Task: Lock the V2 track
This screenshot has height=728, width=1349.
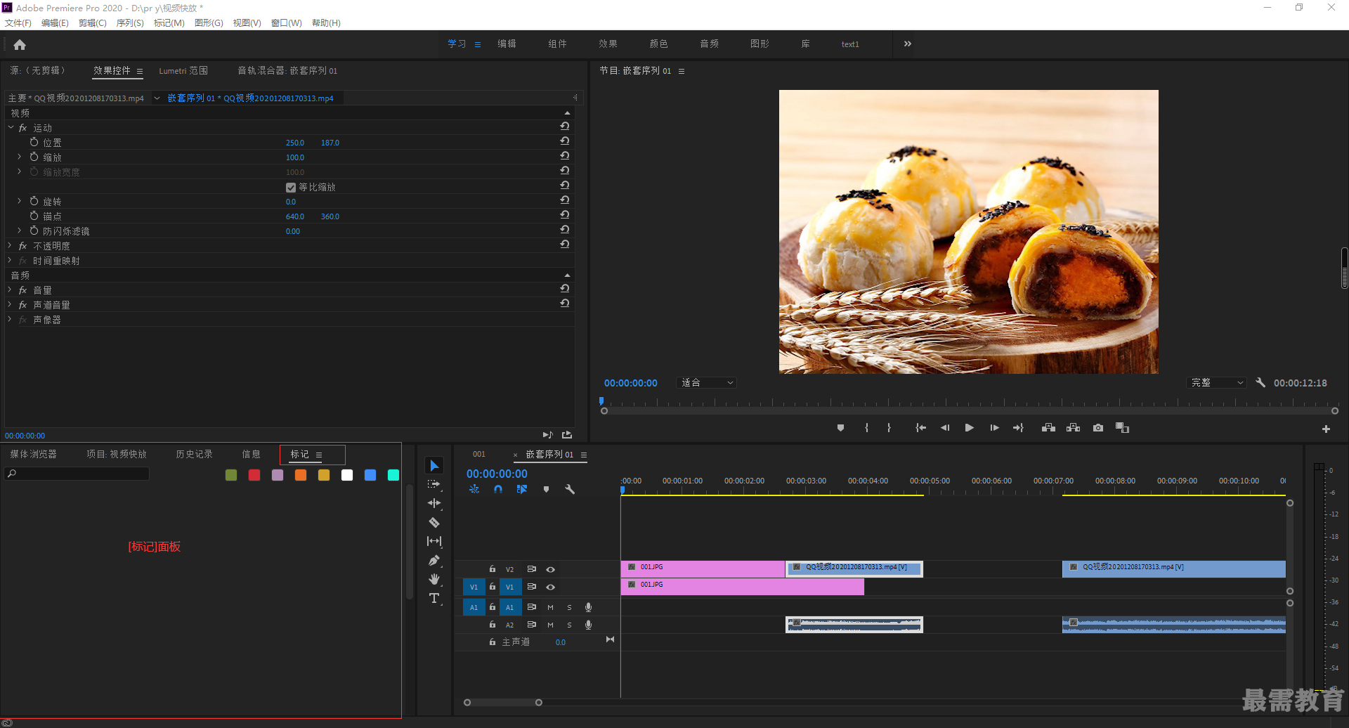Action: tap(493, 569)
